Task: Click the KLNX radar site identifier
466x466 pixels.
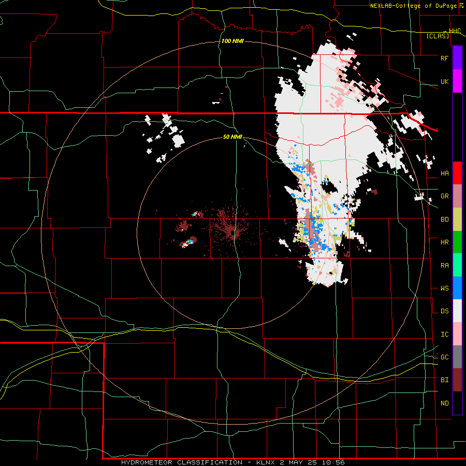Action: 266,462
